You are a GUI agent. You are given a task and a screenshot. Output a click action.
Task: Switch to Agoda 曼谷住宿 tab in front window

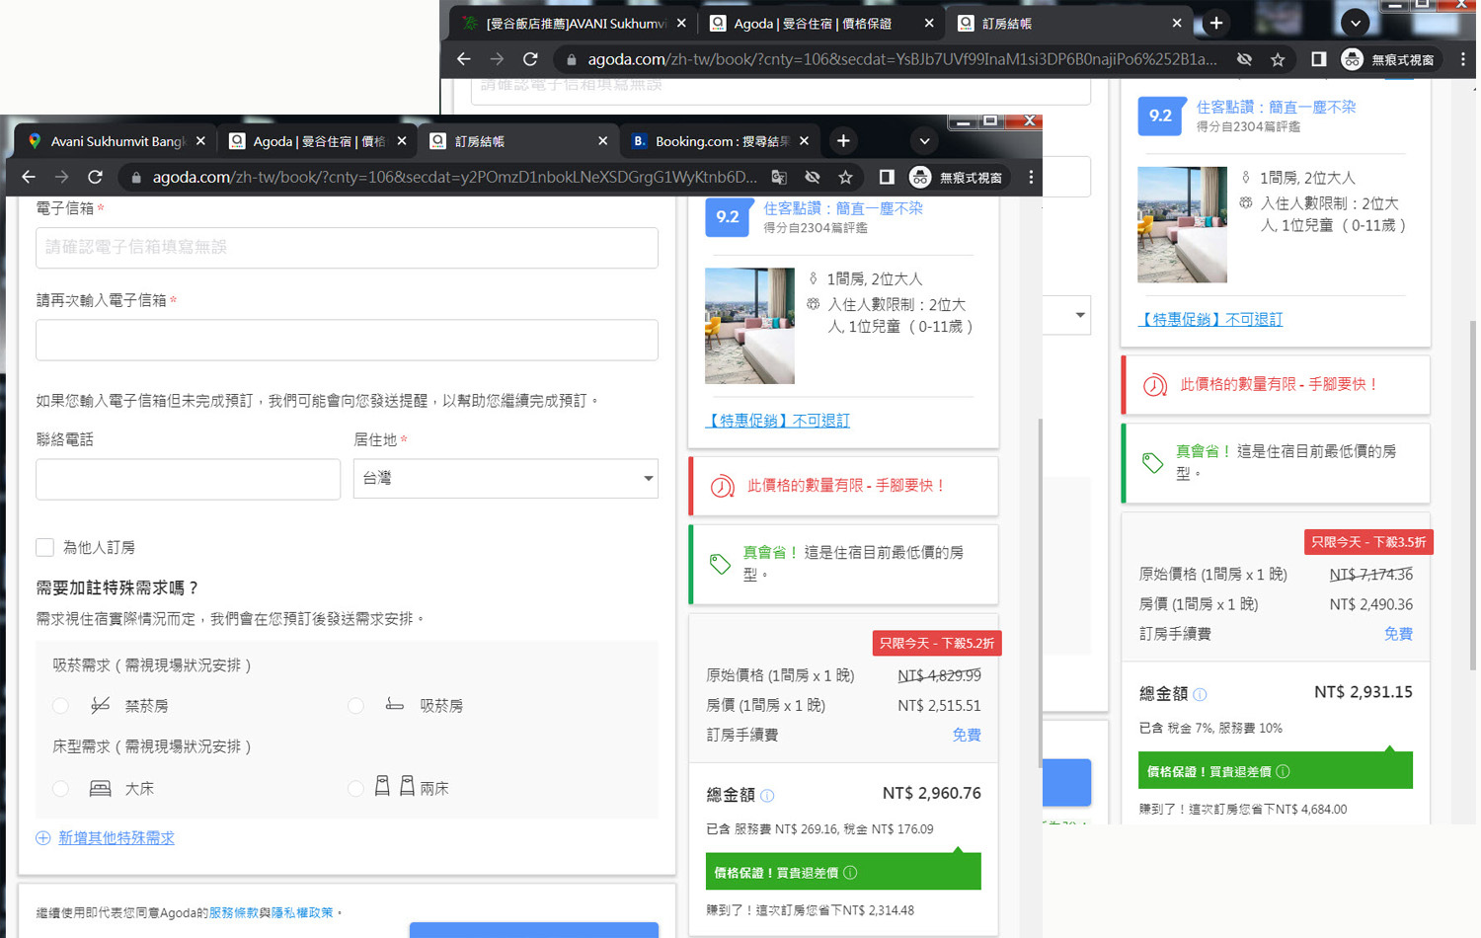click(x=318, y=141)
